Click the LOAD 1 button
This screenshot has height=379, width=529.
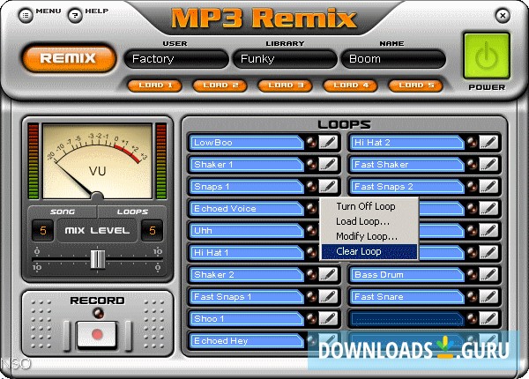(x=155, y=85)
